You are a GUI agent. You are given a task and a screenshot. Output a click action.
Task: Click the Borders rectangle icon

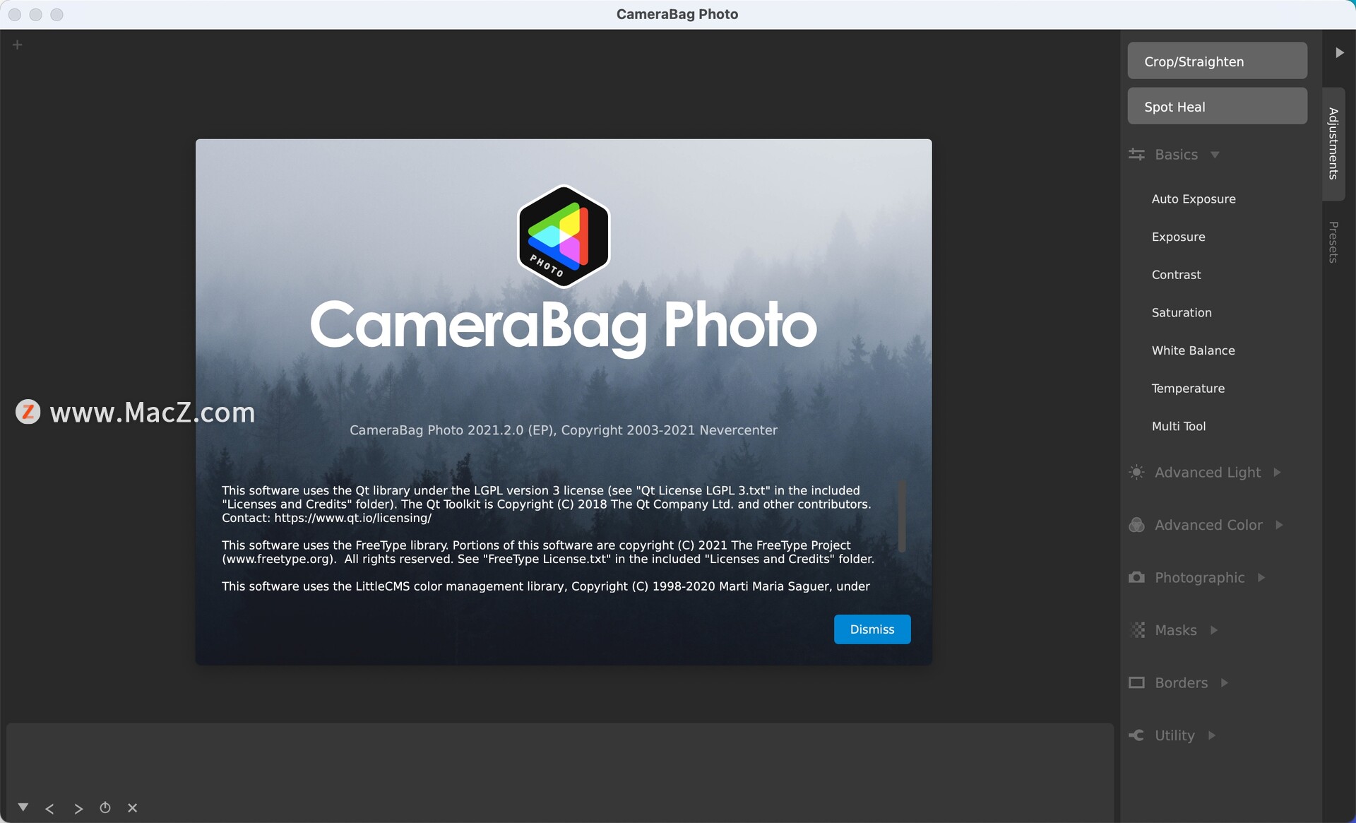[x=1136, y=682]
